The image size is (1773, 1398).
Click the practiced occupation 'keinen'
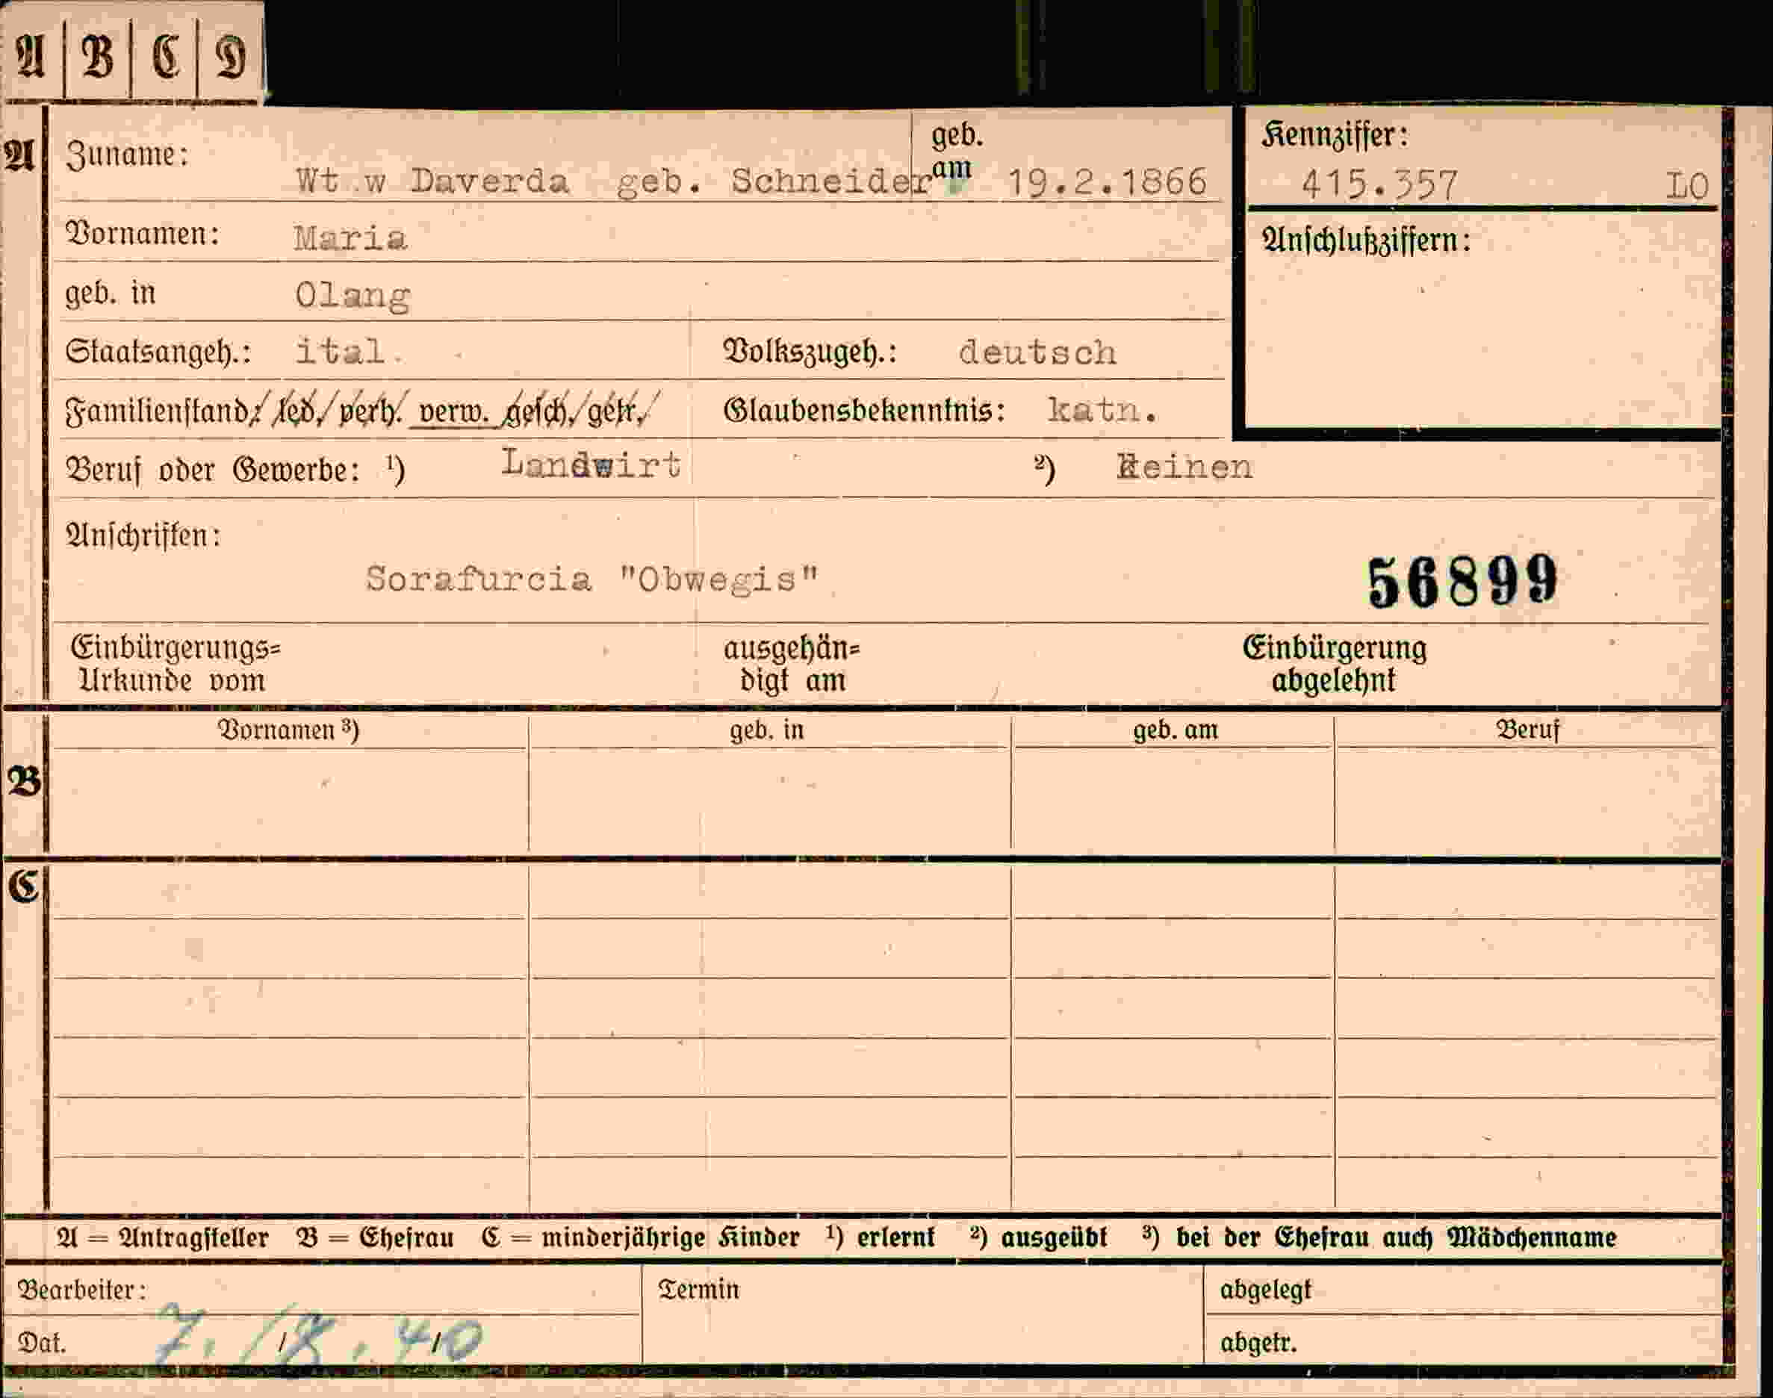(x=1184, y=467)
